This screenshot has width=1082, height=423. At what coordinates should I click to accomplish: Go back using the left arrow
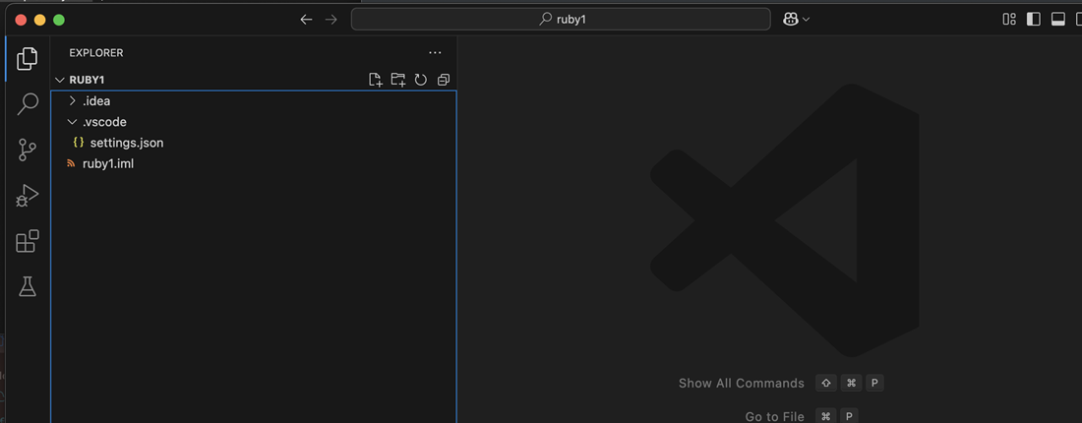[x=306, y=20]
